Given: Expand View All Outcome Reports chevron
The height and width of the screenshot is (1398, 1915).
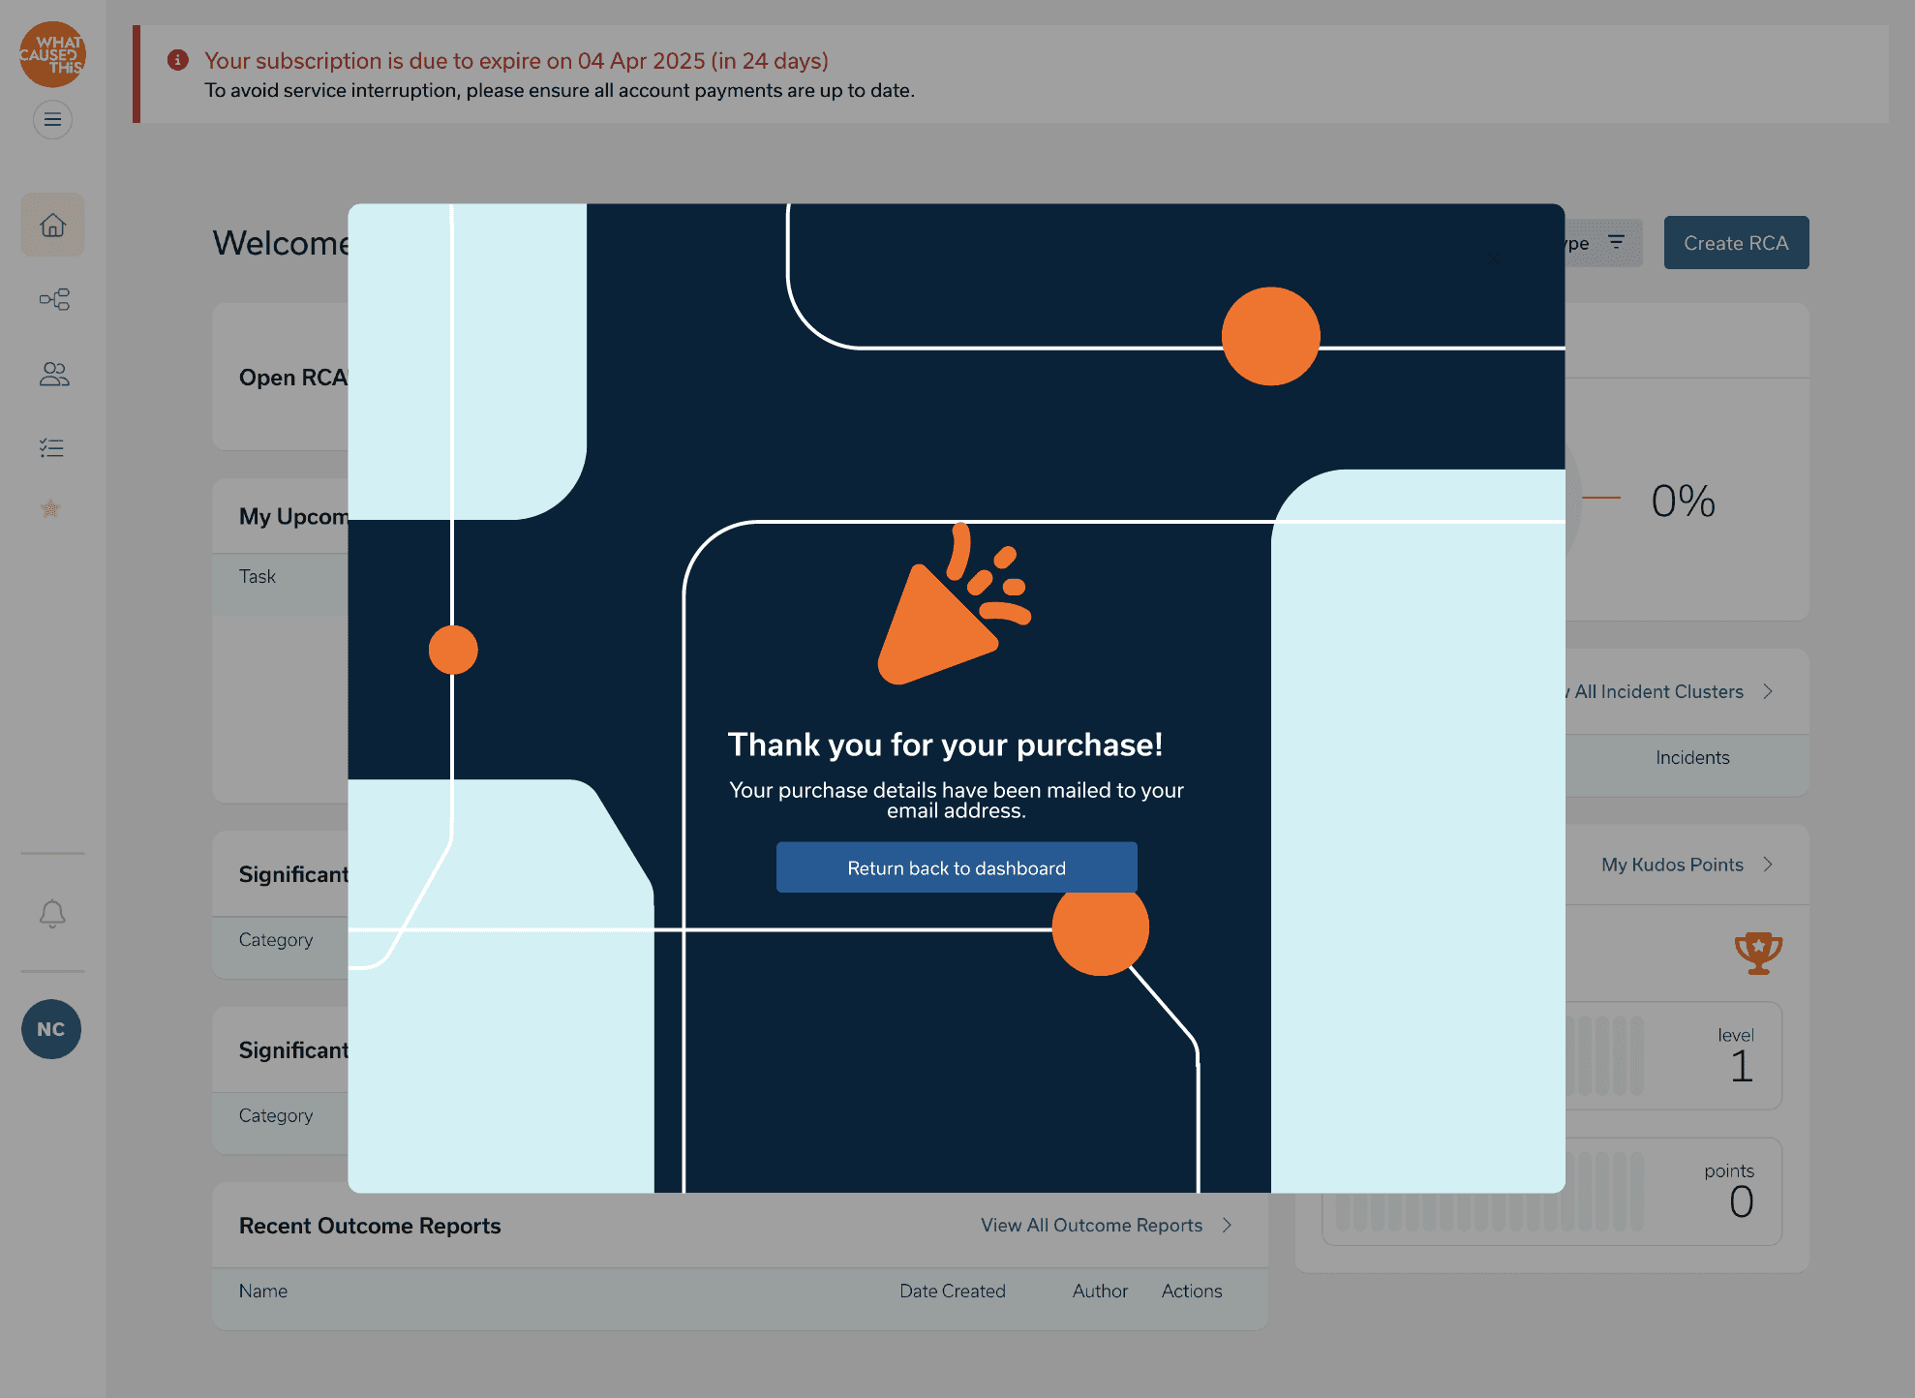Looking at the screenshot, I should pos(1227,1225).
